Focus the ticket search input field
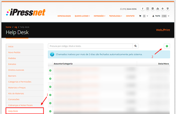The height and width of the screenshot is (114, 176). [90, 46]
